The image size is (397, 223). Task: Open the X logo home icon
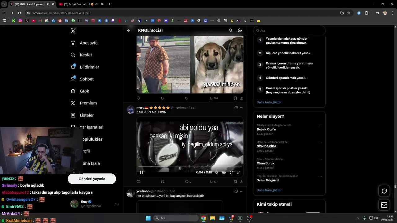pyautogui.click(x=73, y=31)
